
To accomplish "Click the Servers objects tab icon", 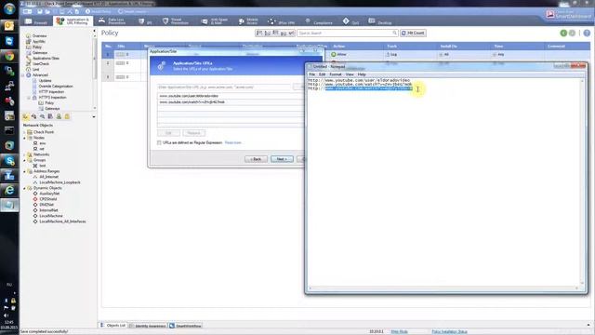I will (50, 116).
